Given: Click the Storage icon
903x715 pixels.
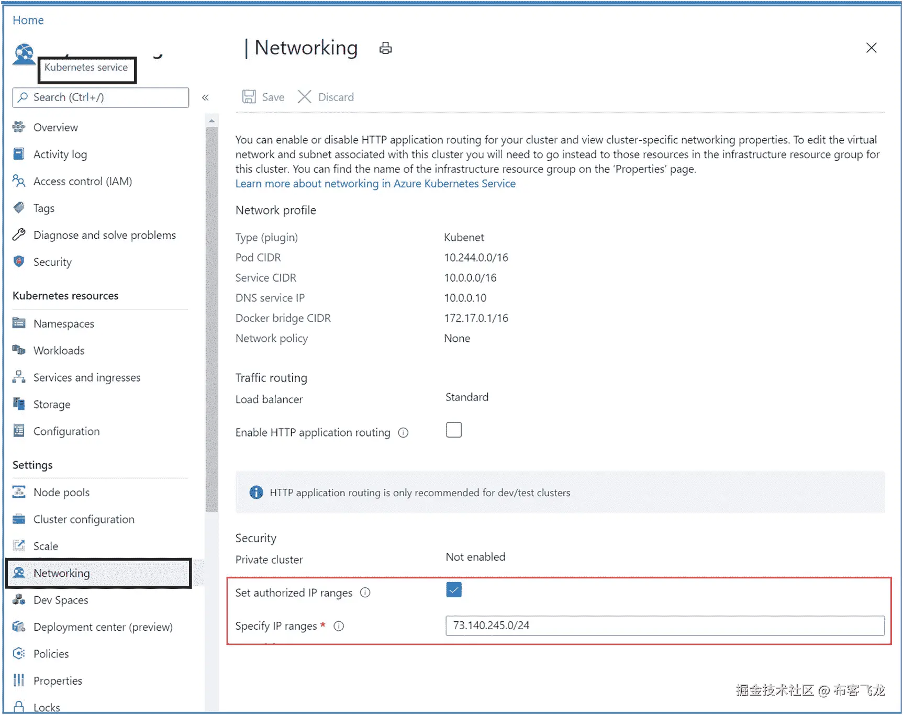Looking at the screenshot, I should pos(19,404).
